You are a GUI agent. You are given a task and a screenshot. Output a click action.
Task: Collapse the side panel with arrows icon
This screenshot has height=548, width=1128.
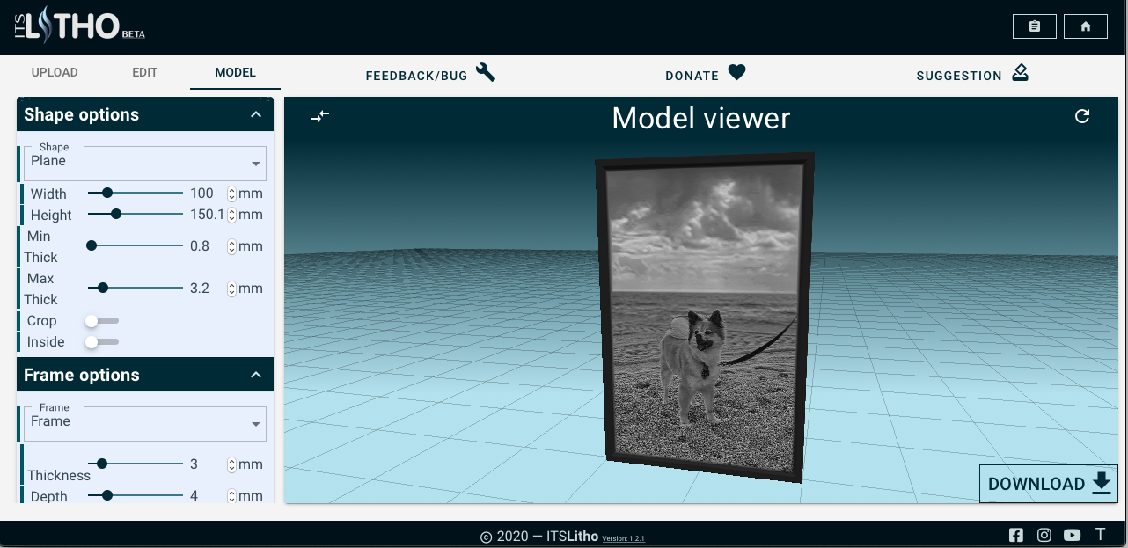(x=320, y=115)
